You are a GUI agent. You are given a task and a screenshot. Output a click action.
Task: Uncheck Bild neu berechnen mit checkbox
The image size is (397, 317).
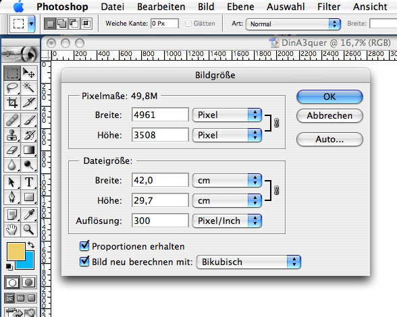click(84, 261)
